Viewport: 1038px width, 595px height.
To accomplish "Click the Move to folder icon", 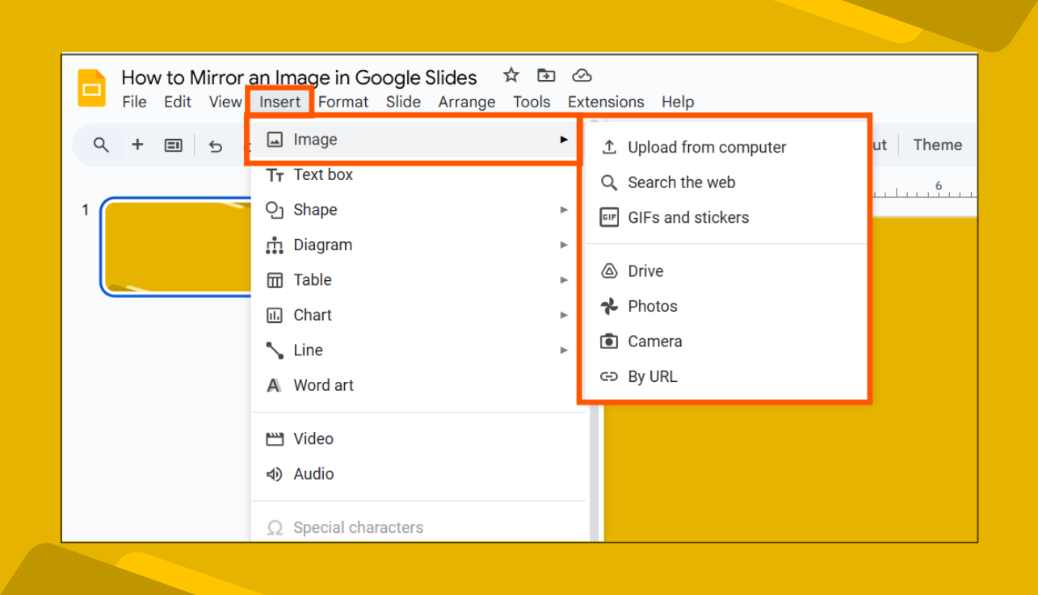I will 546,75.
